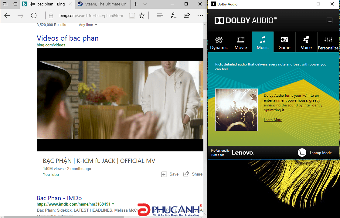Click the Laptop Mode label
Image resolution: width=340 pixels, height=218 pixels.
coord(321,153)
